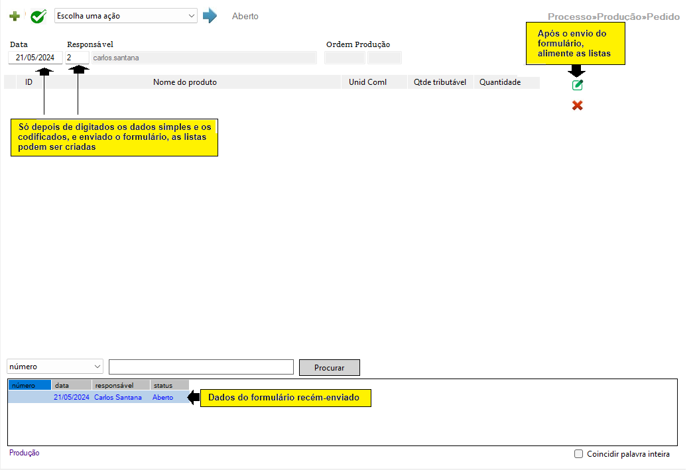Click the Responsável code input field
Screen dimensions: 695x470
point(77,58)
